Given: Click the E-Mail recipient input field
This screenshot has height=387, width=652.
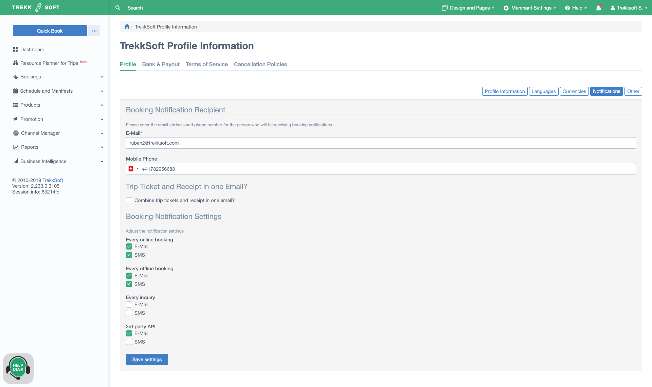Looking at the screenshot, I should [381, 143].
